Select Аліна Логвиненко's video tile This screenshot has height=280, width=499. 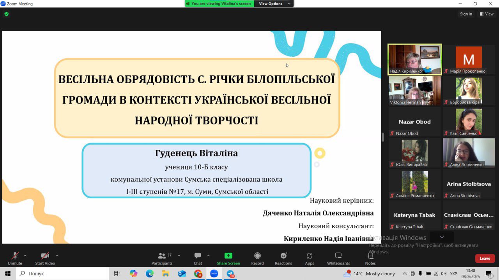click(x=469, y=152)
